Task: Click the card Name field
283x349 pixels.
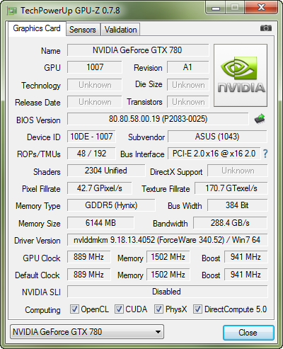Action: (138, 50)
